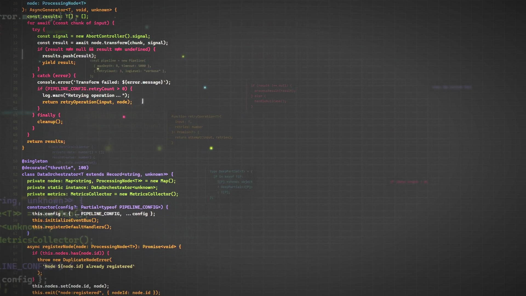Screen dimensions: 526x296
Task: Click the 'this.emit("node:registered"' line
Action: (96, 293)
